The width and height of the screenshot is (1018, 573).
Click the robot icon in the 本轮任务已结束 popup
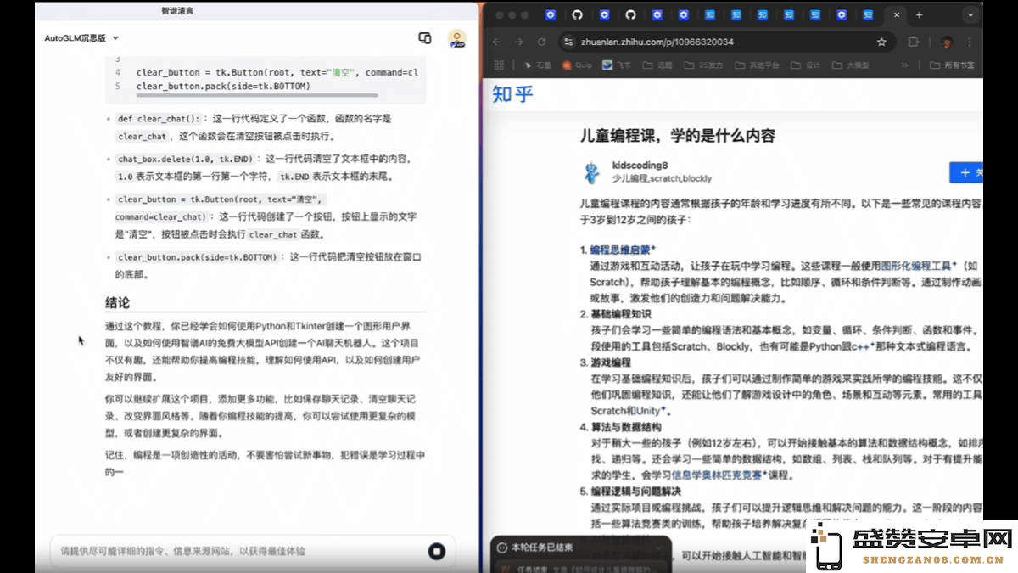coord(502,548)
